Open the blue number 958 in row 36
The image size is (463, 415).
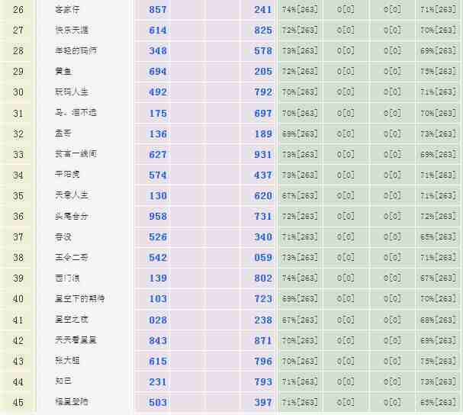point(158,217)
